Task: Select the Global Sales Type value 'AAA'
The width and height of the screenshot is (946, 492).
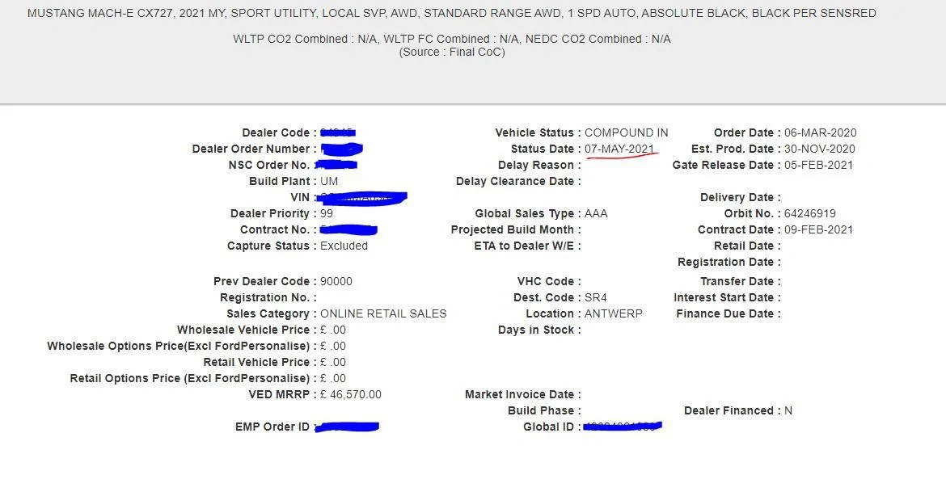Action: [596, 213]
